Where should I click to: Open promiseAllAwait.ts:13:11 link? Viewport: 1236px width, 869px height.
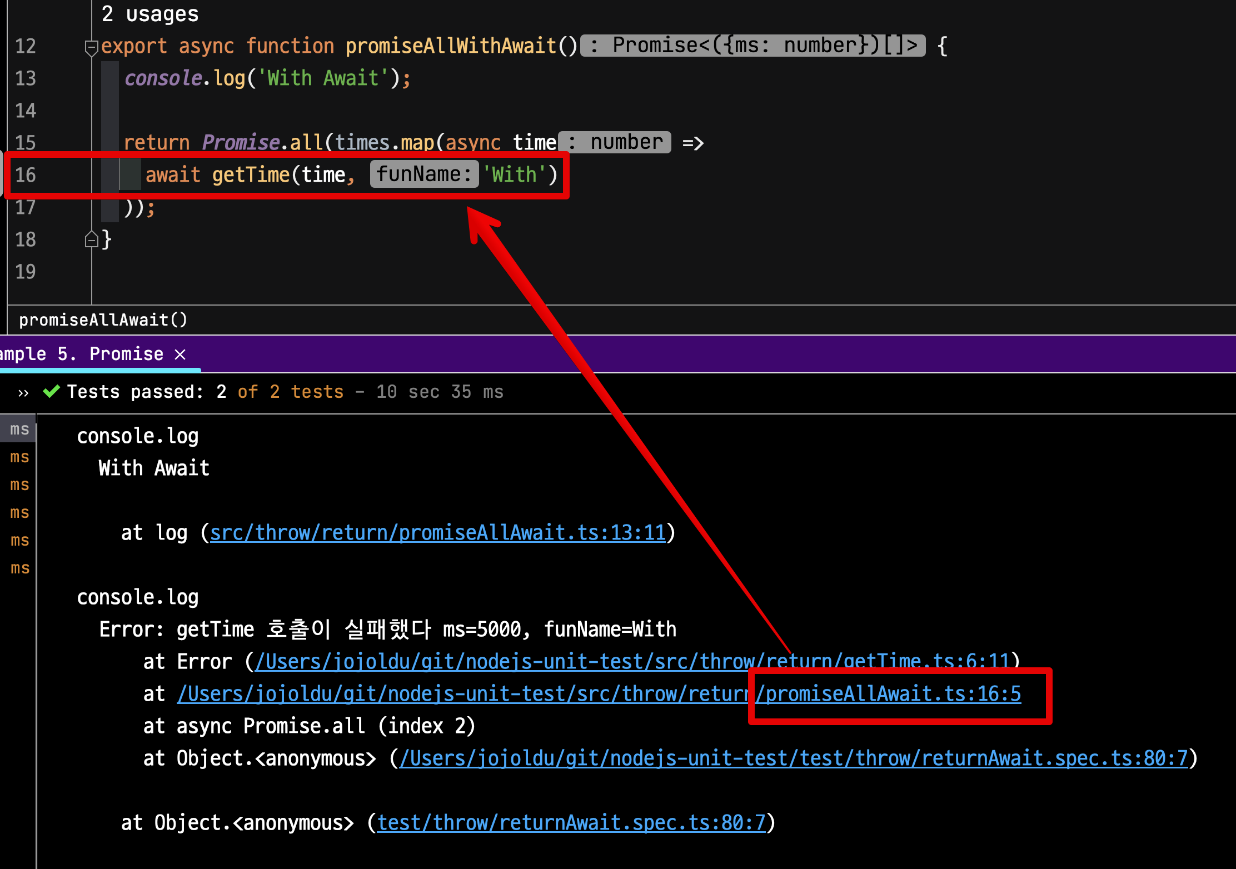coord(438,533)
